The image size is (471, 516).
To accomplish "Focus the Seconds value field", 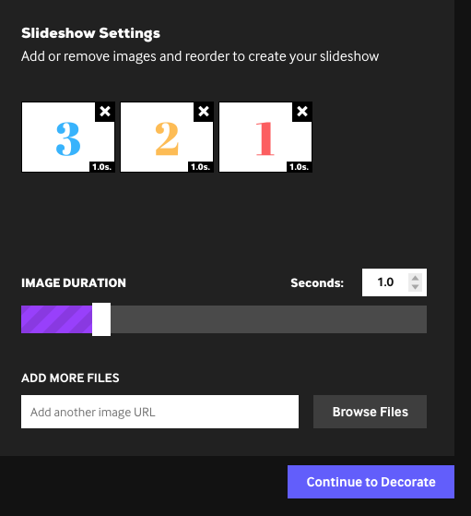I will (385, 282).
